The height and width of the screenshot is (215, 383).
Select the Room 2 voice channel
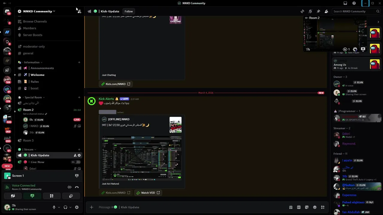tap(28, 110)
